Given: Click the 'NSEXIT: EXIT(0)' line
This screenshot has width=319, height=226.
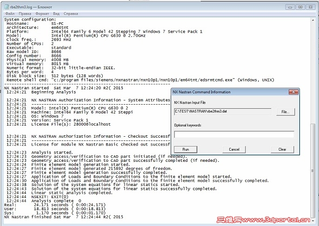Looking at the screenshot, I should 37,197.
